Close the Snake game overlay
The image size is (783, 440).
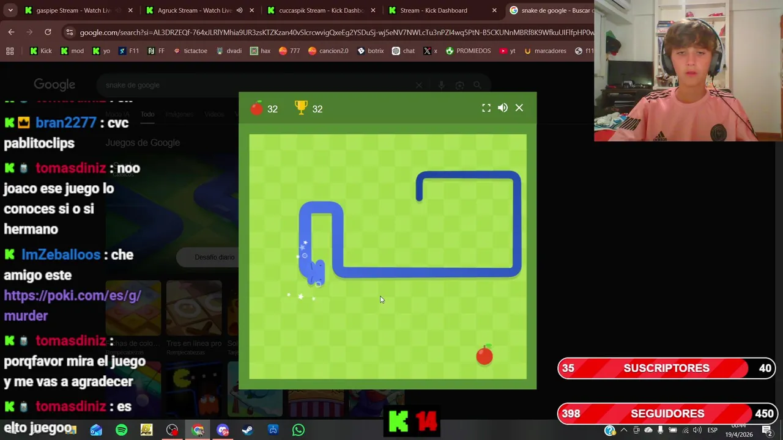[519, 108]
